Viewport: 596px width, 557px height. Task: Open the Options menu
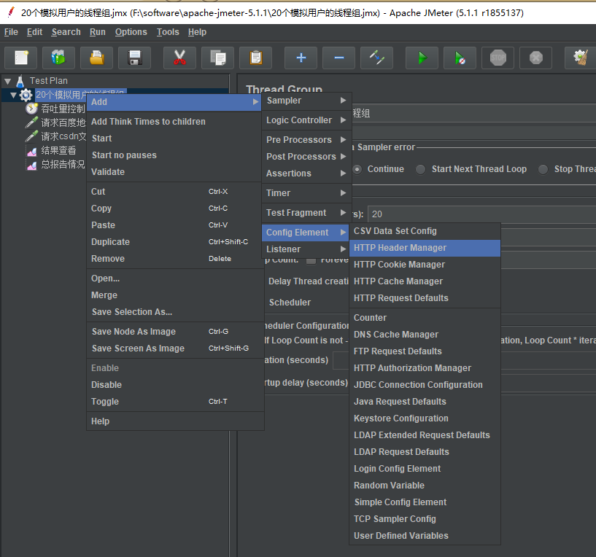(x=131, y=32)
